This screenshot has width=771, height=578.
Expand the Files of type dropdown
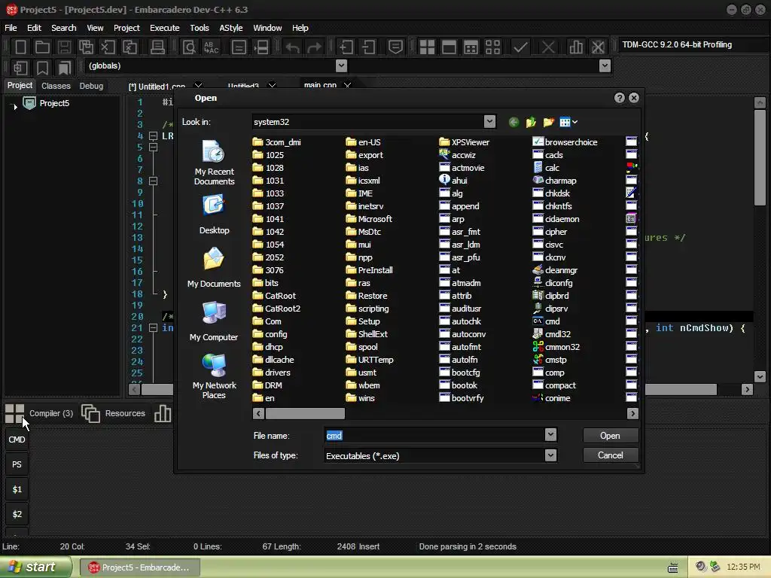[x=550, y=455]
